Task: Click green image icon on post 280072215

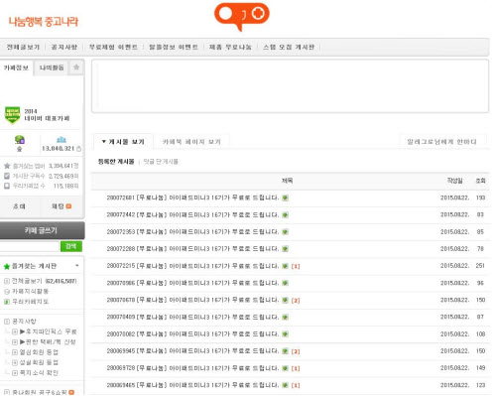Action: 285,266
